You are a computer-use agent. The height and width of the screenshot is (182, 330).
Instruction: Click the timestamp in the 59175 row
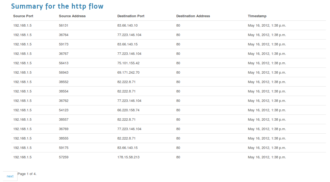tap(267, 148)
